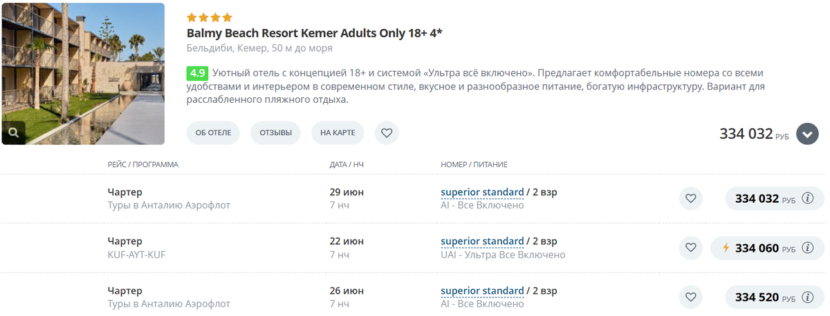
Task: Show the hotel НА КАРТЕ
Action: coord(338,133)
